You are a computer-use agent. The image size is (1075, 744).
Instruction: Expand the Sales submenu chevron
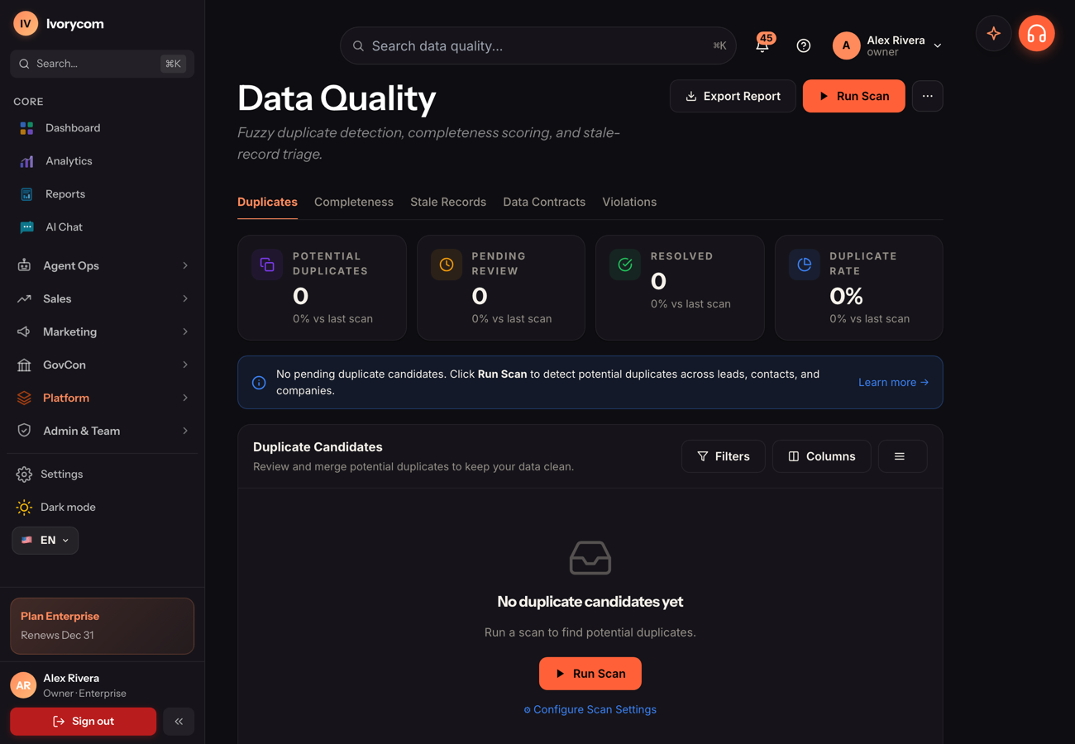(x=185, y=298)
